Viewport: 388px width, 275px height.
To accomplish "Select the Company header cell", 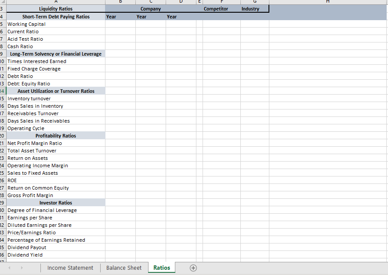I will (x=150, y=8).
